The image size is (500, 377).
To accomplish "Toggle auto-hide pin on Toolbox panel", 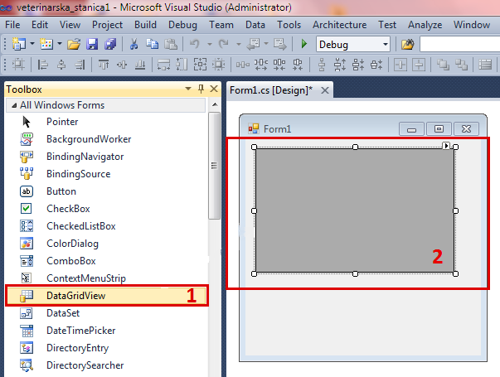I will 200,89.
